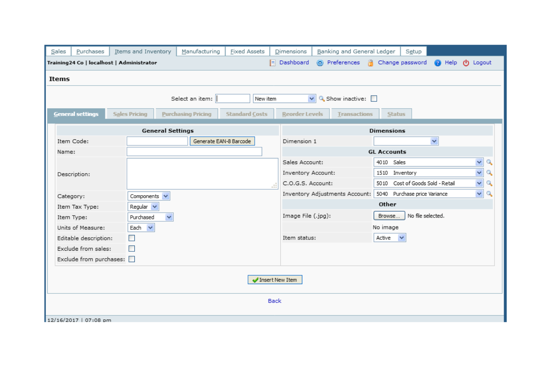Switch to the Transactions tab
This screenshot has height=367, width=551.
pyautogui.click(x=355, y=114)
